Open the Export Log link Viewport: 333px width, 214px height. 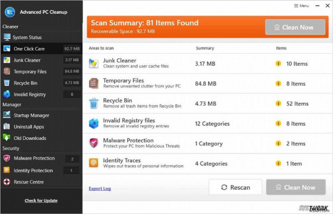point(100,189)
